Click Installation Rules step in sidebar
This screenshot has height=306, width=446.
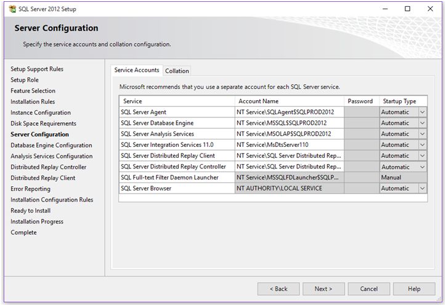(x=33, y=101)
